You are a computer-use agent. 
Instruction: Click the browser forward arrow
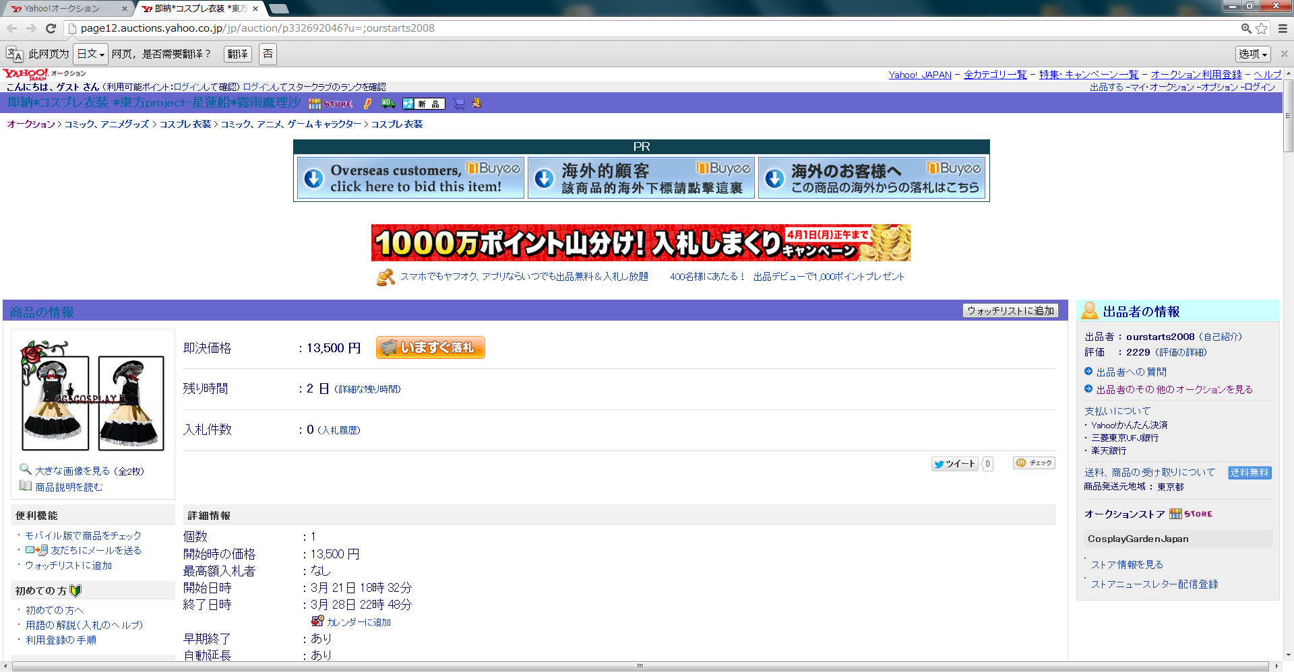[31, 28]
